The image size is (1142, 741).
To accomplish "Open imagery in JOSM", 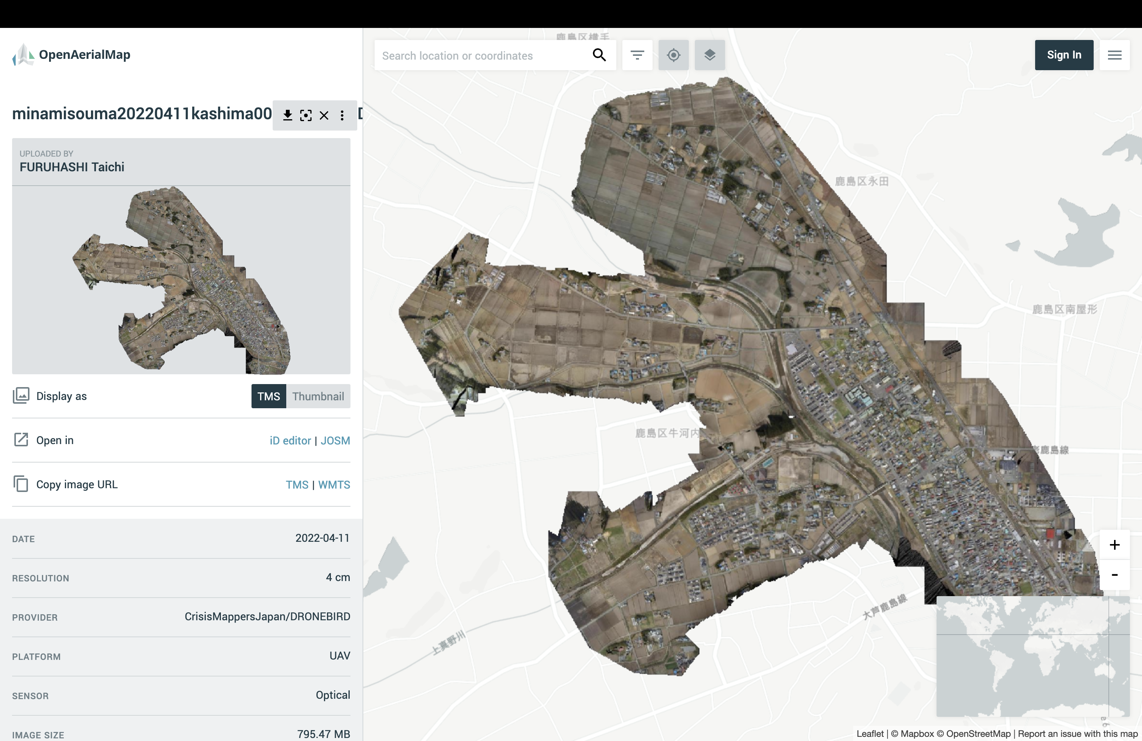I will point(335,440).
